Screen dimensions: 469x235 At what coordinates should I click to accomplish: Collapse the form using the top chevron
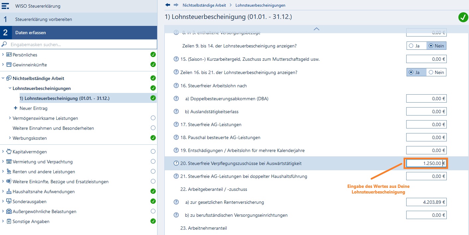coord(317,29)
